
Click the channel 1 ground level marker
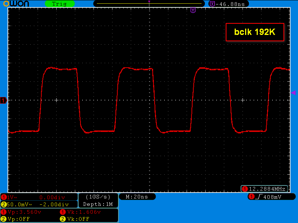3,100
